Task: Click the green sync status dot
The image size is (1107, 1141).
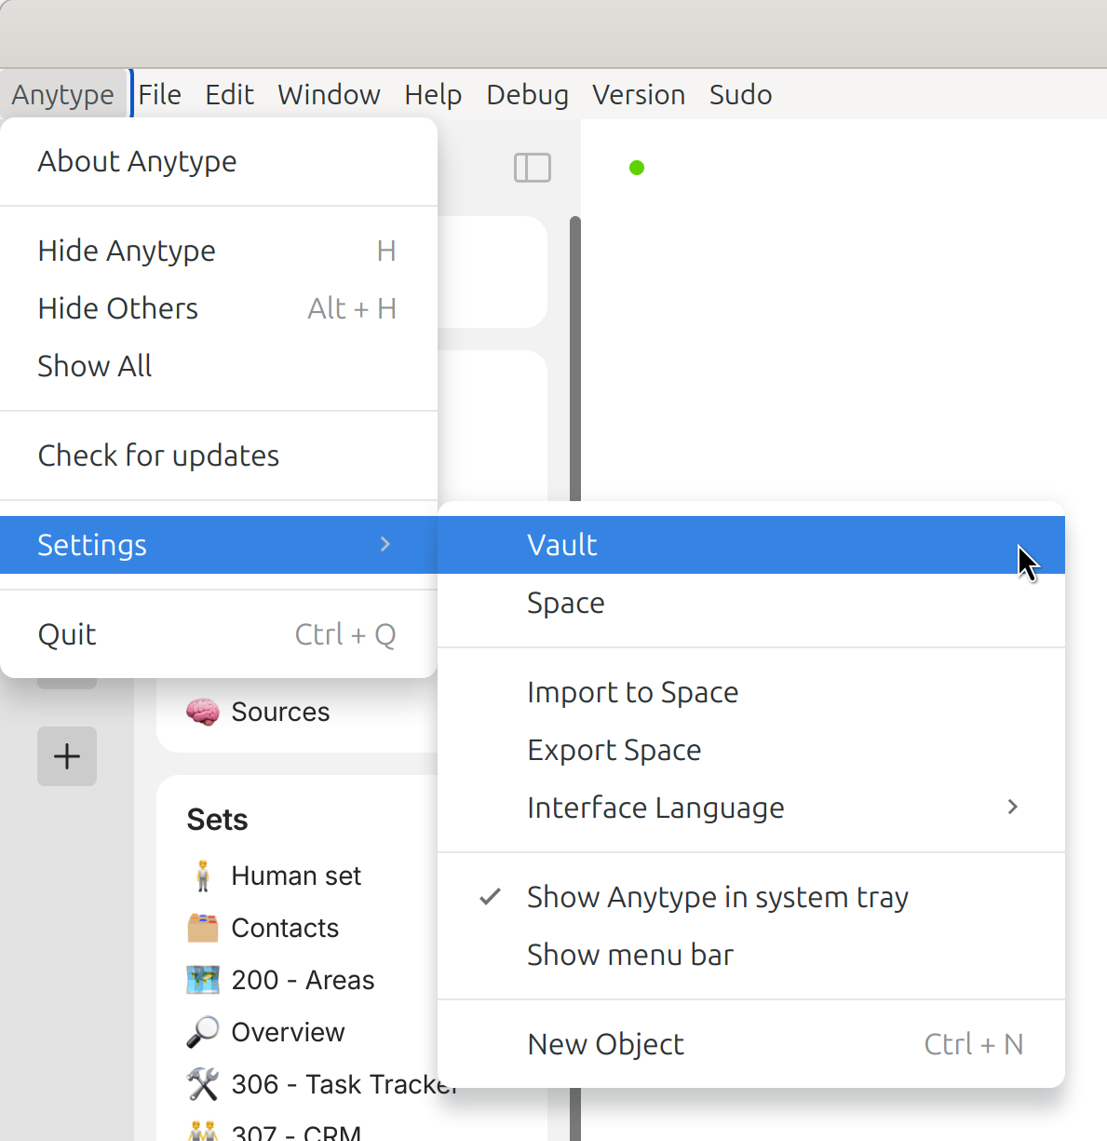Action: (x=637, y=168)
